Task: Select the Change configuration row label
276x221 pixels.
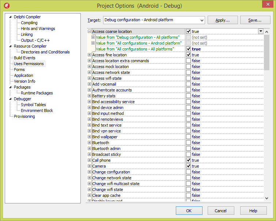Action: (x=111, y=172)
